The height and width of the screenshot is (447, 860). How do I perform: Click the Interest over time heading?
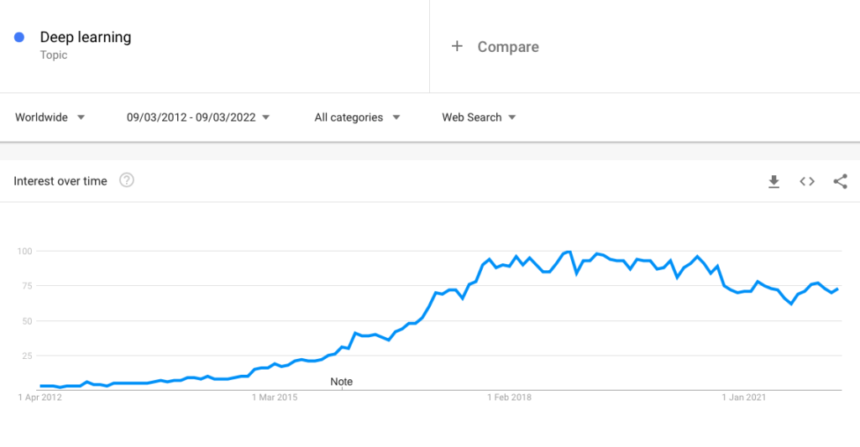coord(60,181)
